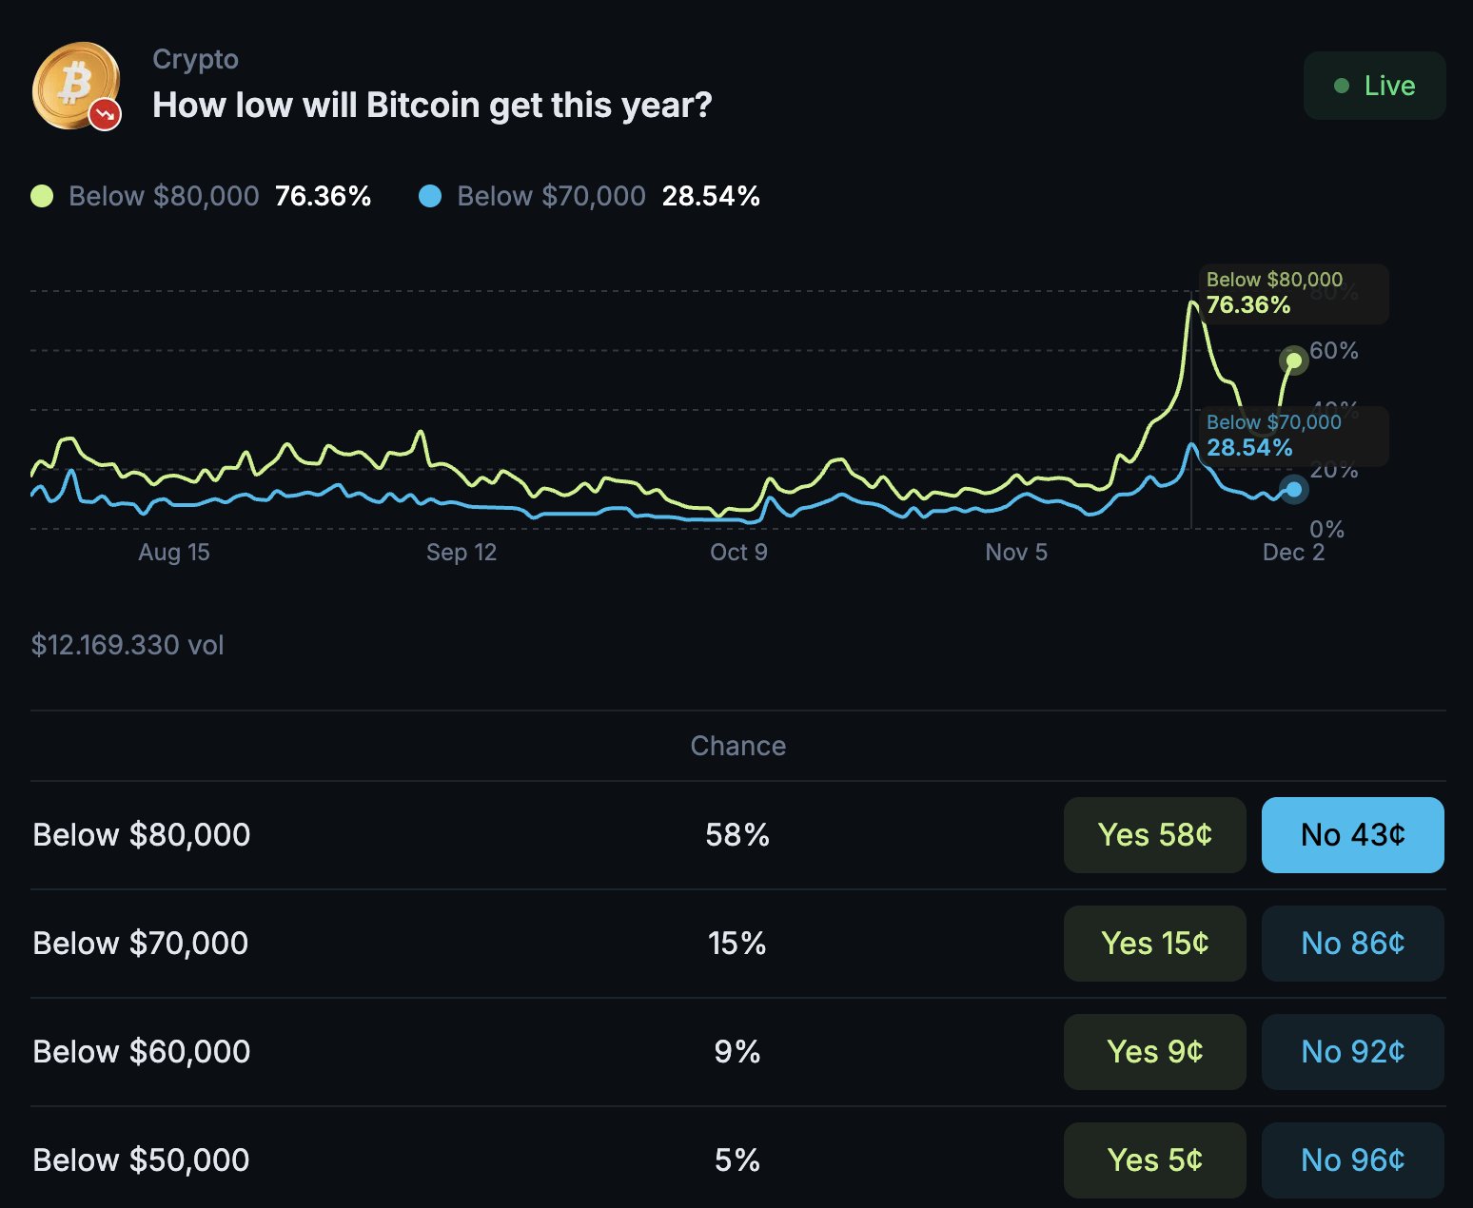Buy No 86¢ for Below $70,000
1473x1208 pixels.
tap(1352, 944)
